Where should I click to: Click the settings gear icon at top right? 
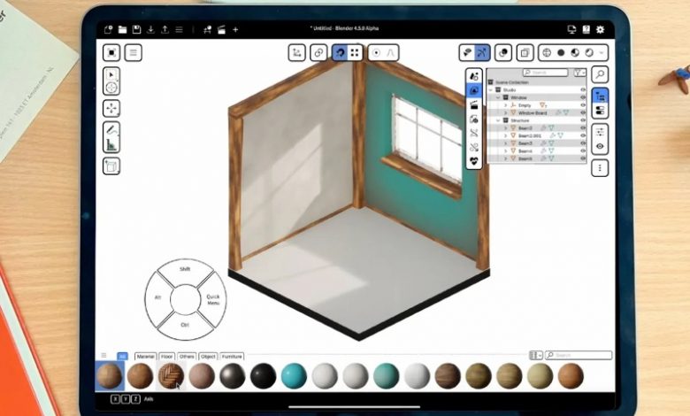pos(599,30)
